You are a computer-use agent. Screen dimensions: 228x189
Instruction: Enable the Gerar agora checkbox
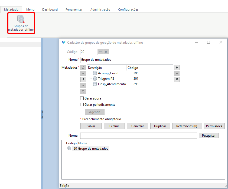[x=82, y=98]
